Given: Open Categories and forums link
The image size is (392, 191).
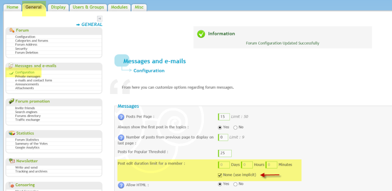Looking at the screenshot, I should point(31,41).
